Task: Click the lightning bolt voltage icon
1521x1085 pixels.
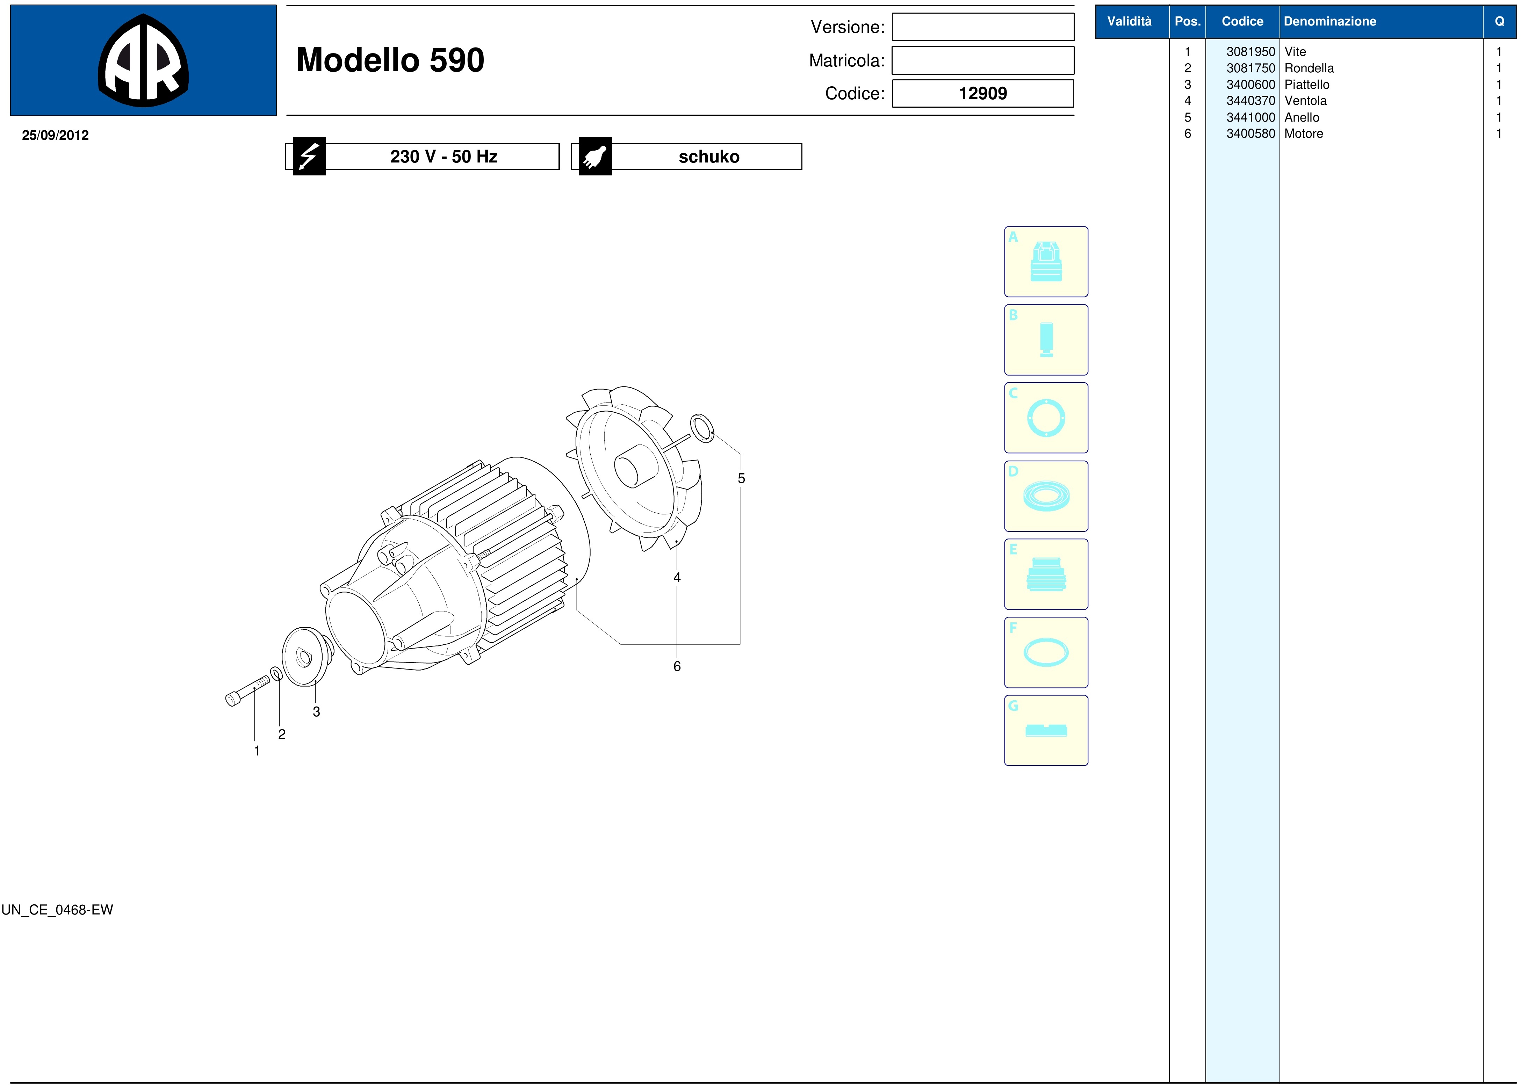Action: [309, 156]
